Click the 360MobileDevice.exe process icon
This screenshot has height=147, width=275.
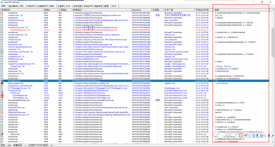tap(2, 115)
